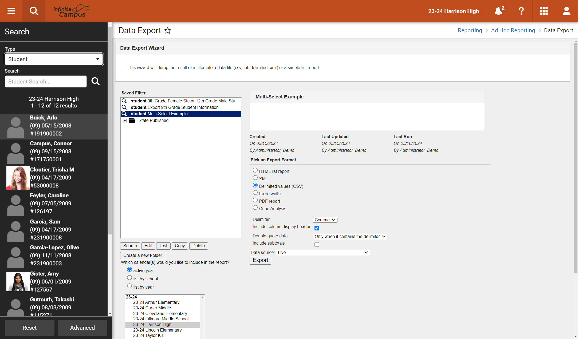Go to Ad Hoc Reporting breadcrumb
Screen dimensions: 578x339
coord(513,30)
